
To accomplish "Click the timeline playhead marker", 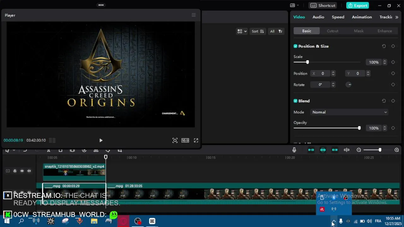I will (106, 157).
